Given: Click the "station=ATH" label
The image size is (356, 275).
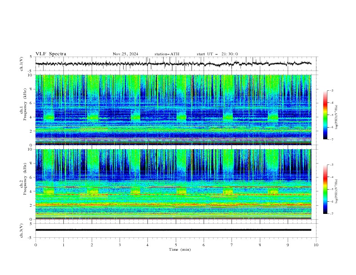Looking at the screenshot, I should (167, 54).
